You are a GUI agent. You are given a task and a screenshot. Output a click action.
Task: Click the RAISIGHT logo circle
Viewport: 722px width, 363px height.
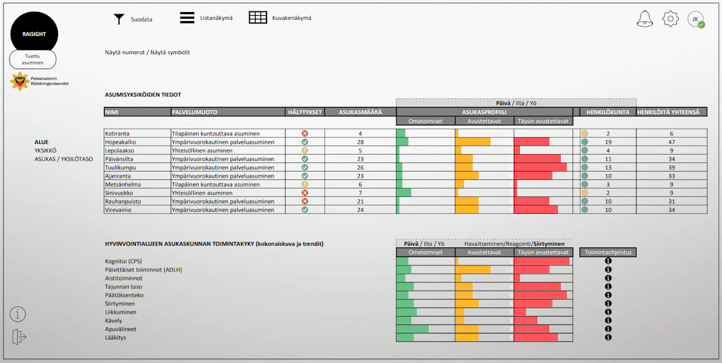point(34,34)
